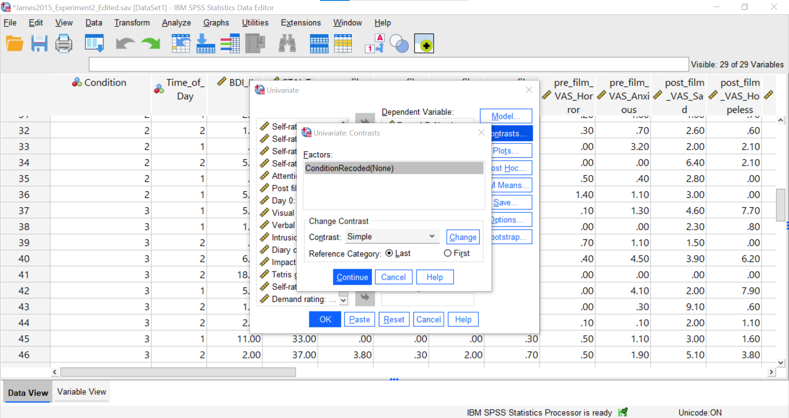Image resolution: width=789 pixels, height=418 pixels.
Task: Click Continue in Contrasts dialog
Action: pyautogui.click(x=352, y=277)
